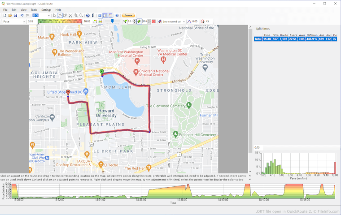Open the zoom percentage dropdown
341x215 pixels.
pyautogui.click(x=49, y=15)
